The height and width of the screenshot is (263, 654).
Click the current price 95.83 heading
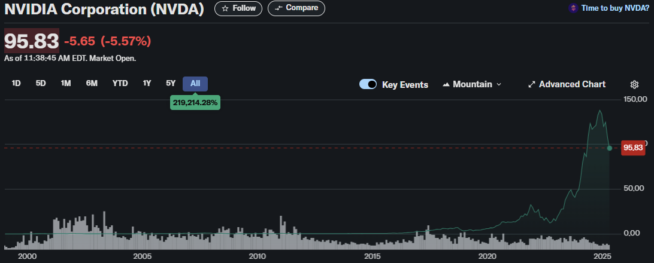pyautogui.click(x=32, y=41)
